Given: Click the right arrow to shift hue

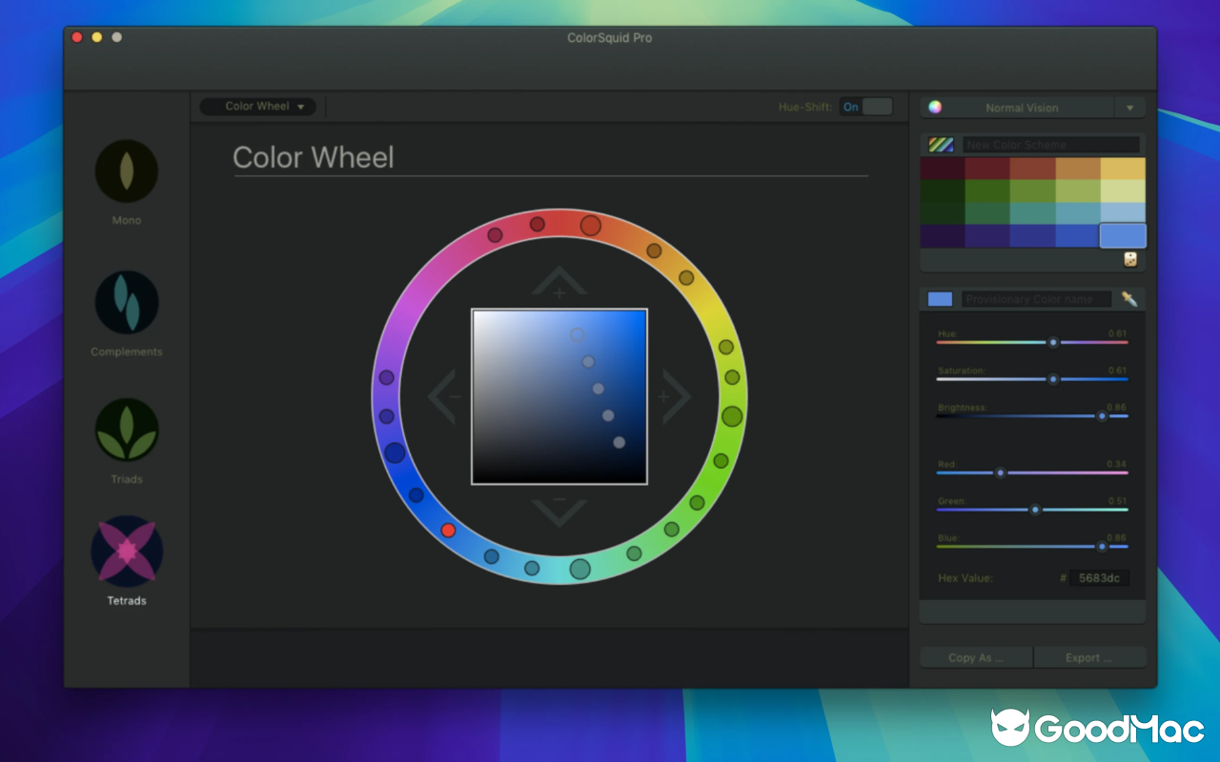Looking at the screenshot, I should point(676,396).
